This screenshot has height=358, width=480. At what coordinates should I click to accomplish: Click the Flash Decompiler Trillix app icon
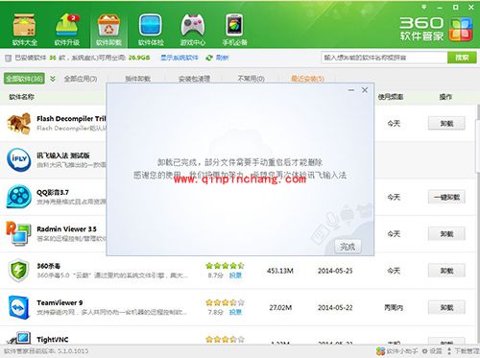pyautogui.click(x=19, y=123)
